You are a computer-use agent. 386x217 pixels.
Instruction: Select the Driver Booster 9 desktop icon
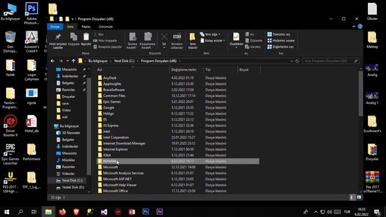click(x=10, y=126)
